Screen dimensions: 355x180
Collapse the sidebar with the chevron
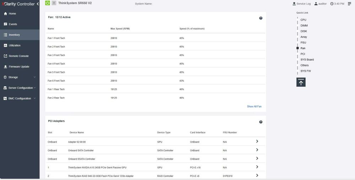click(x=38, y=4)
